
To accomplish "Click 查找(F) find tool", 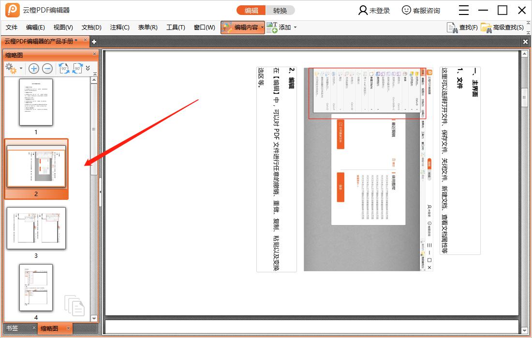I will (462, 28).
